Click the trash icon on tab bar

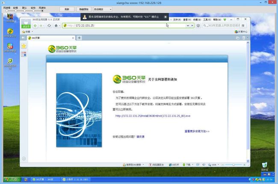pos(244,38)
